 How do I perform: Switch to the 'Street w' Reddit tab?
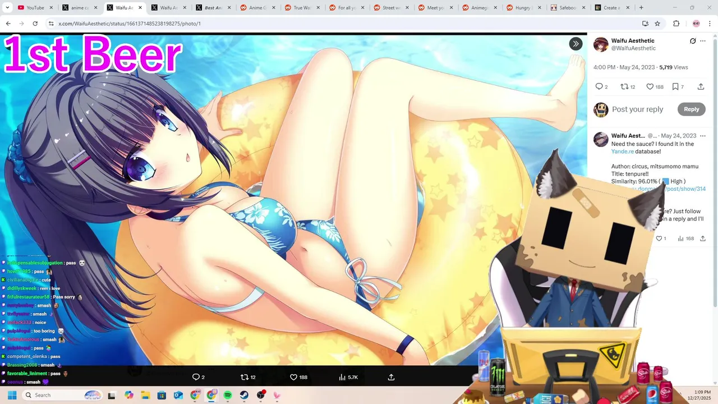tap(390, 8)
